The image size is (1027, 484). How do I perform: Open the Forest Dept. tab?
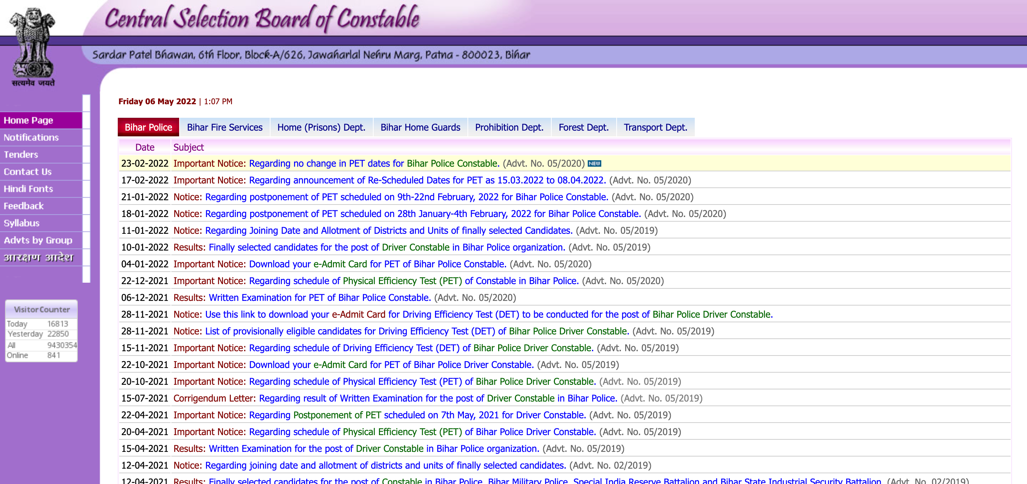(583, 127)
